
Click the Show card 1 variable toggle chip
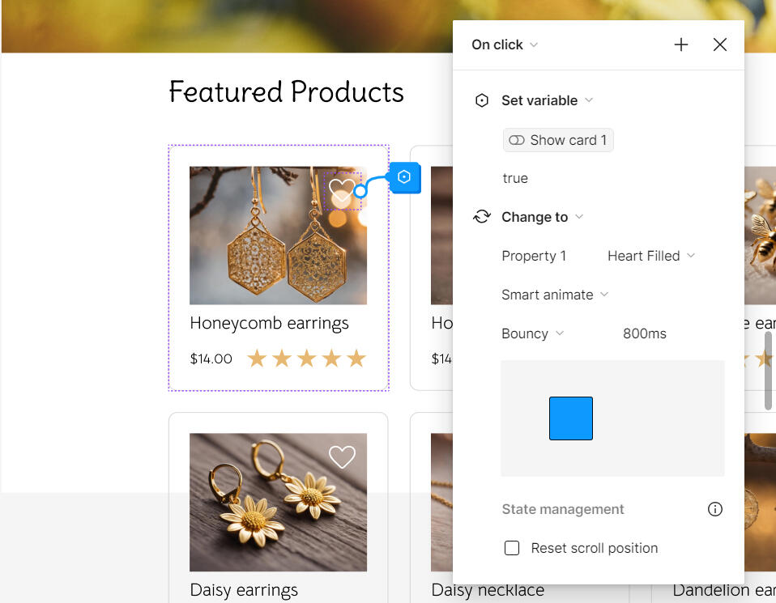pos(557,139)
